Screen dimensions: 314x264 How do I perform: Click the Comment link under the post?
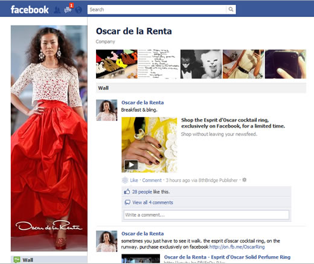click(152, 180)
